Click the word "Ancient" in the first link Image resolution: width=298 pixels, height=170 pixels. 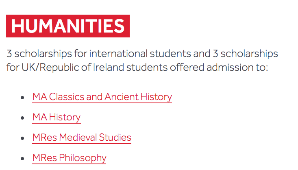click(122, 97)
